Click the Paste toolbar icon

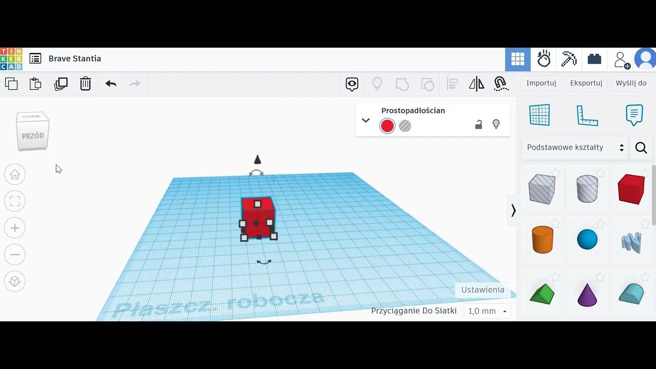(x=35, y=84)
